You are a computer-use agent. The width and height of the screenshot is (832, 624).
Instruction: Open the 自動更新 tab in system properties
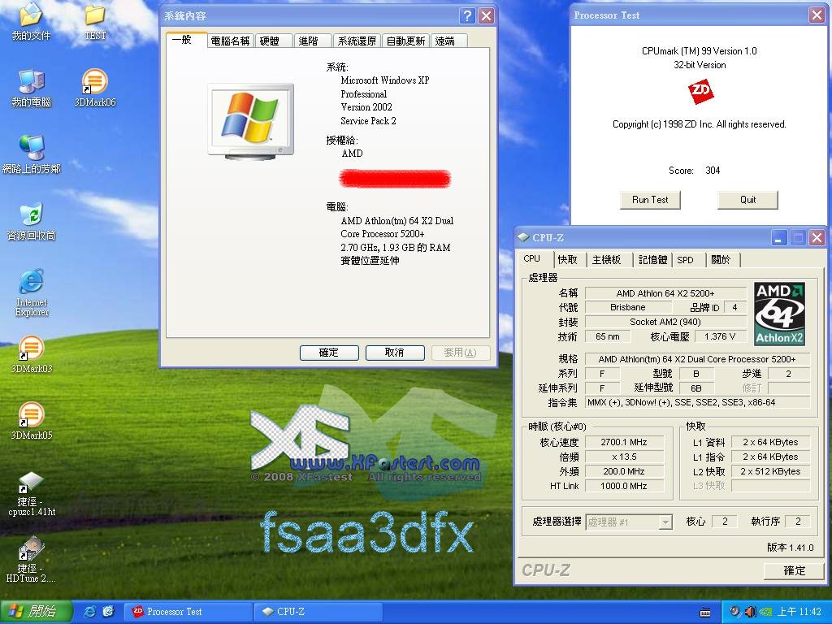click(405, 41)
